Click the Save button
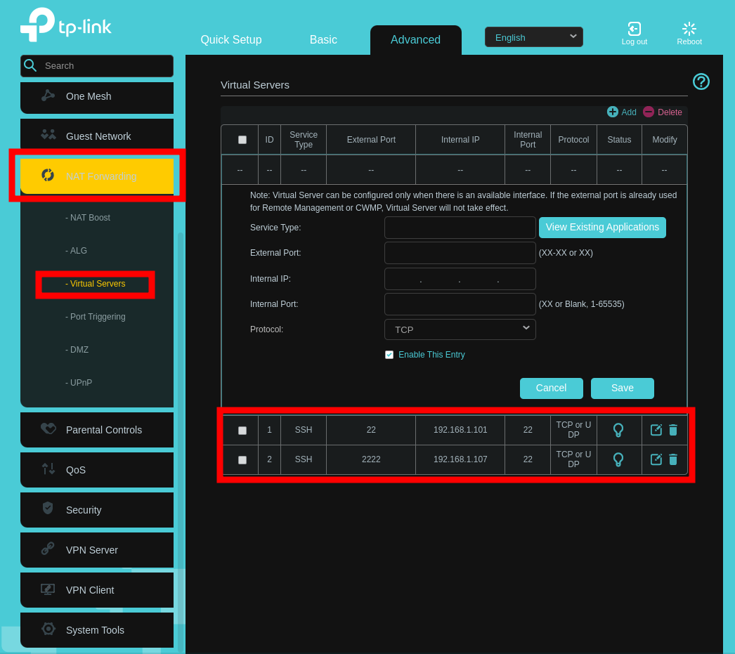The image size is (735, 654). (622, 388)
